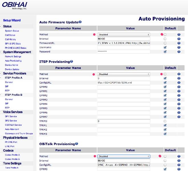This screenshot has height=171, width=188.
Task: Click help icon for FirmwareURL row
Action: (x=179, y=43)
